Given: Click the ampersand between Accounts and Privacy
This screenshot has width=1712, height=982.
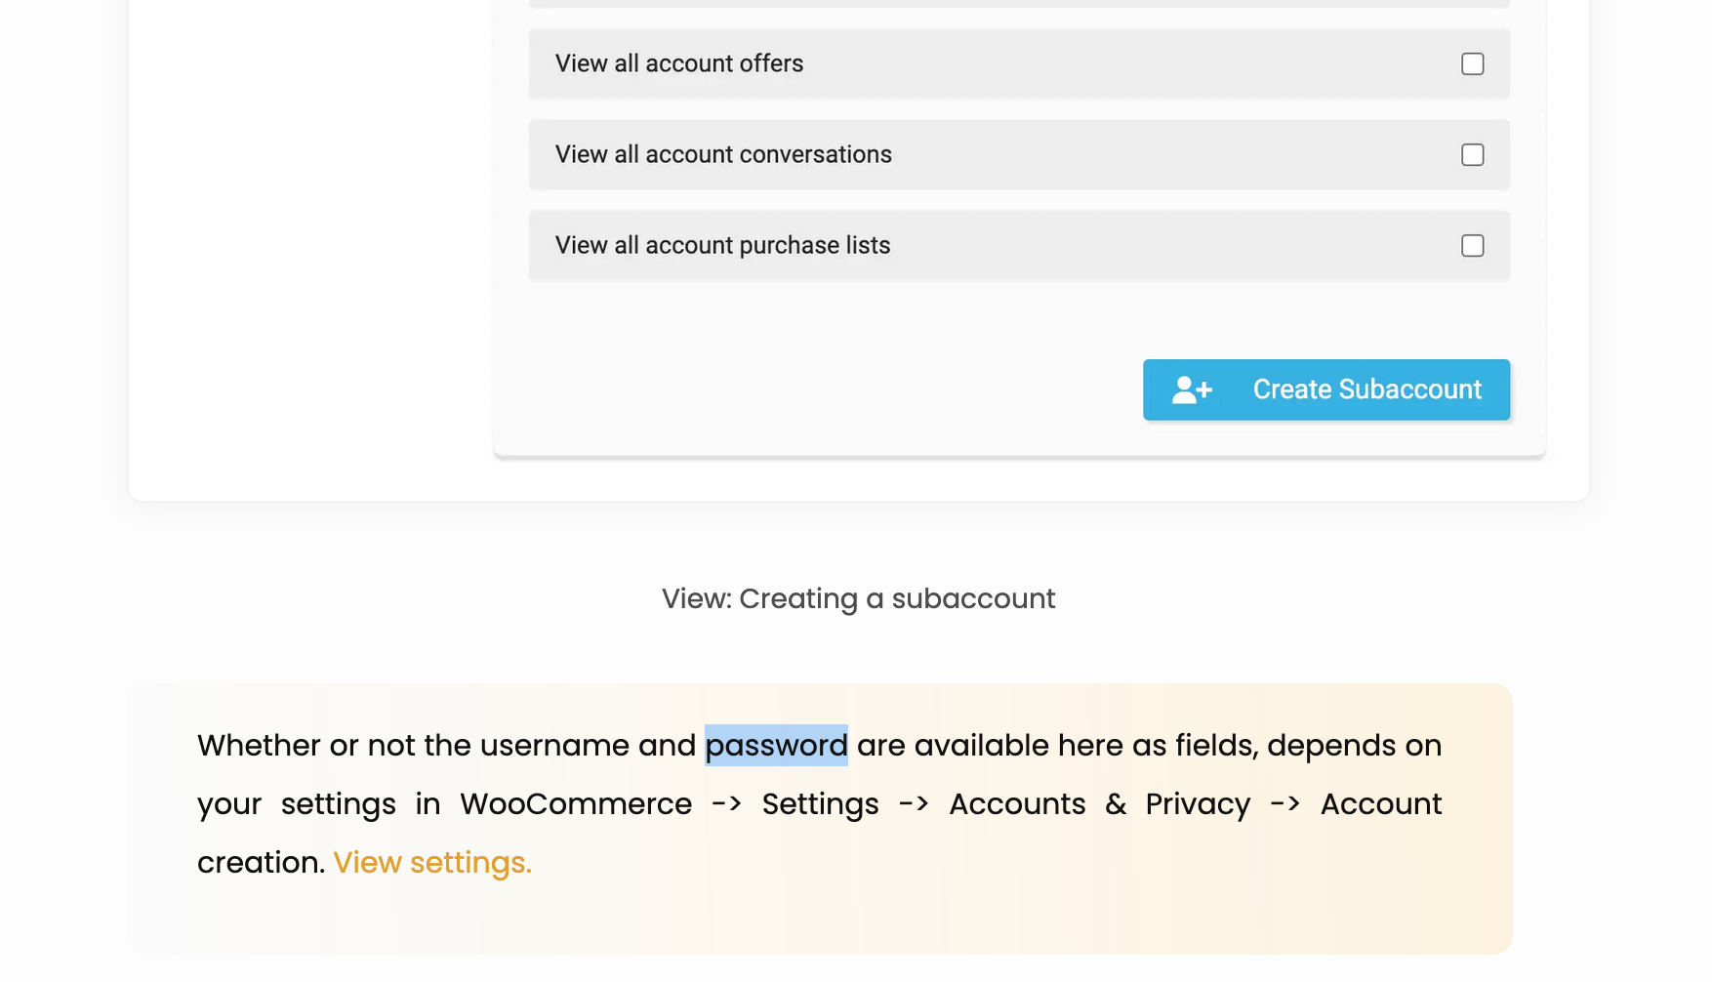Looking at the screenshot, I should pyautogui.click(x=1116, y=804).
